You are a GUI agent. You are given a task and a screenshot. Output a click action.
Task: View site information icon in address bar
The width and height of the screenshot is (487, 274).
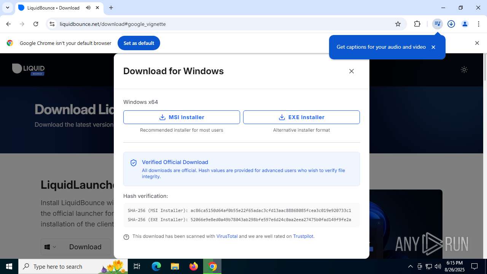[52, 24]
